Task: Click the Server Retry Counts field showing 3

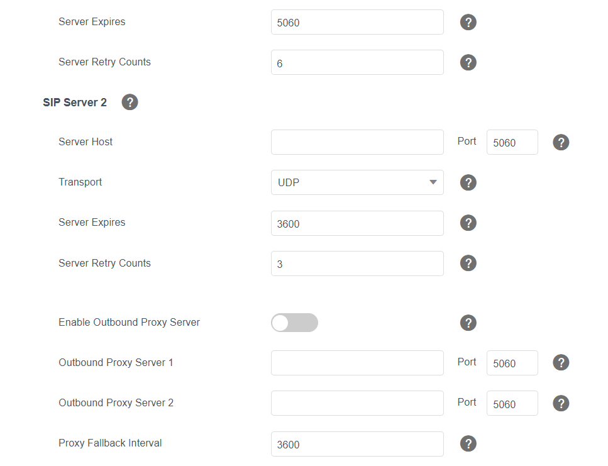Action: (x=357, y=264)
